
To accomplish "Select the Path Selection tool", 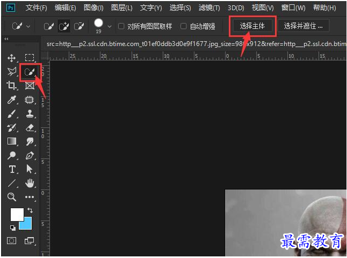I will pyautogui.click(x=29, y=169).
